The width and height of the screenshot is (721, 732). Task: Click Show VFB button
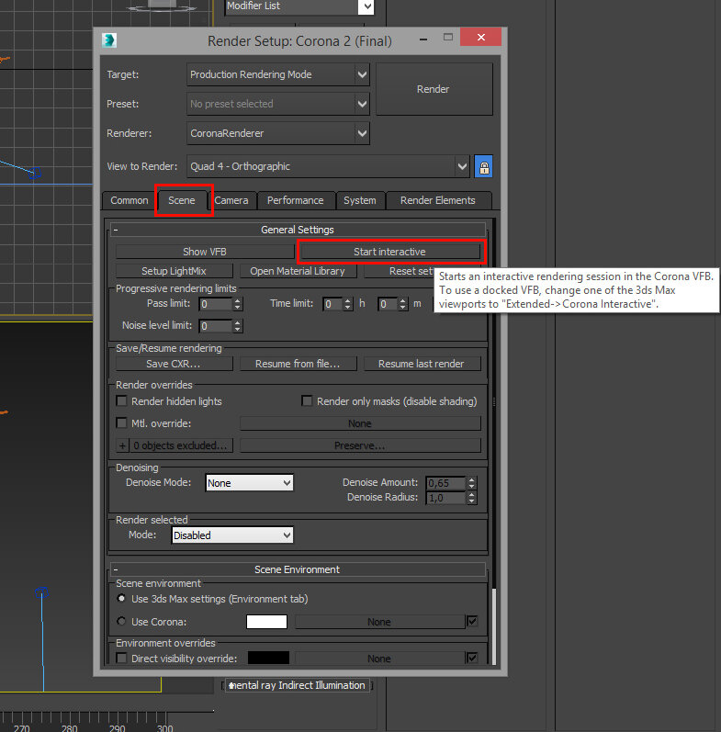pyautogui.click(x=205, y=252)
